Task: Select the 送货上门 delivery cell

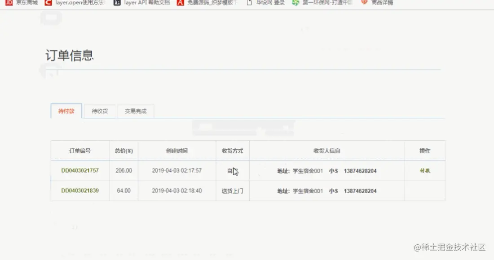Action: click(233, 191)
